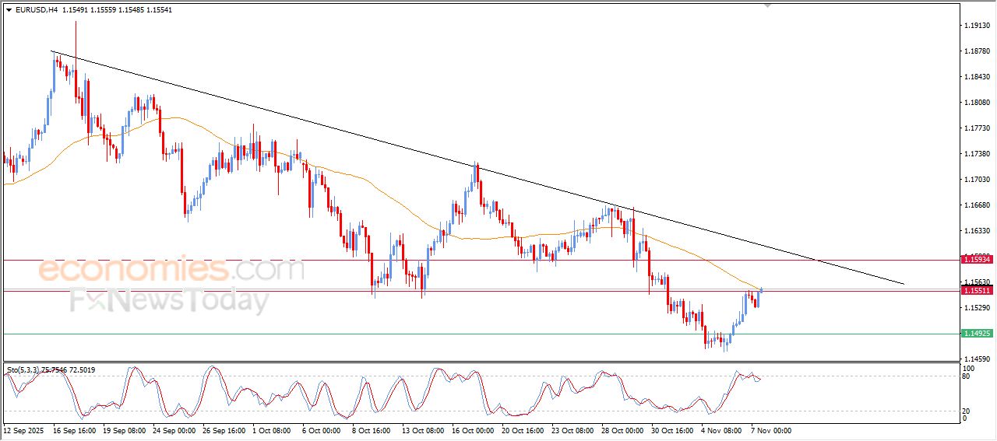Click the 1.19130 value on price axis
Viewport: 997px width, 441px height.
pyautogui.click(x=977, y=26)
